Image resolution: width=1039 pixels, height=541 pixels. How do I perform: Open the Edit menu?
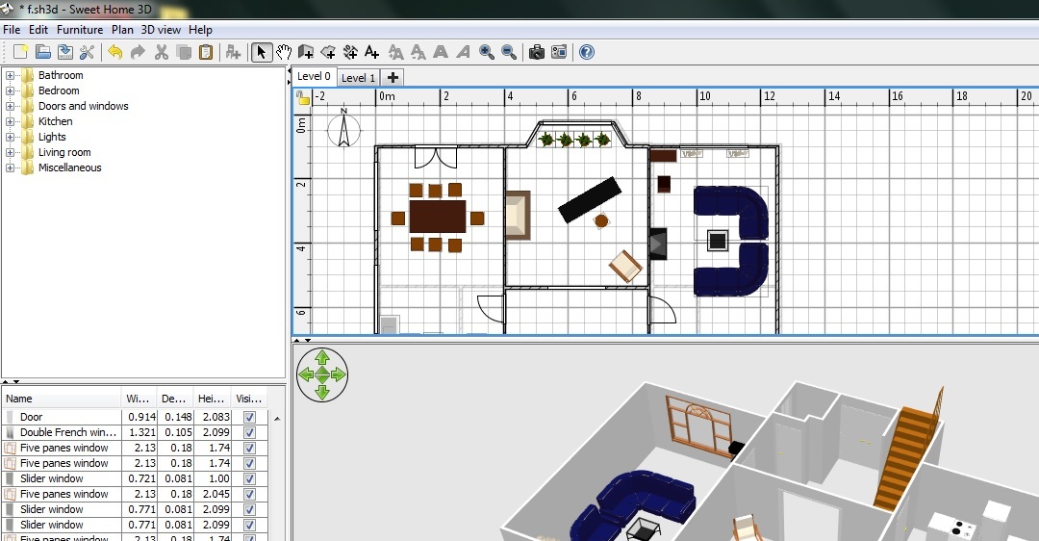pos(38,30)
